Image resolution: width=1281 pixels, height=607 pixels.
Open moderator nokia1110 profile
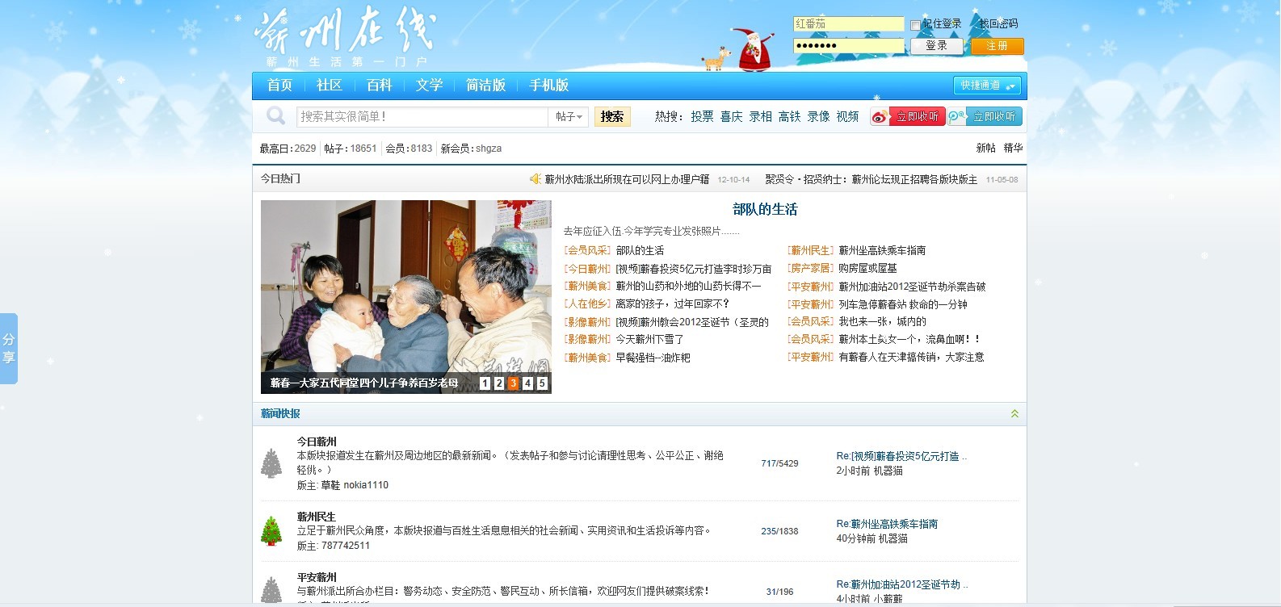click(x=366, y=485)
